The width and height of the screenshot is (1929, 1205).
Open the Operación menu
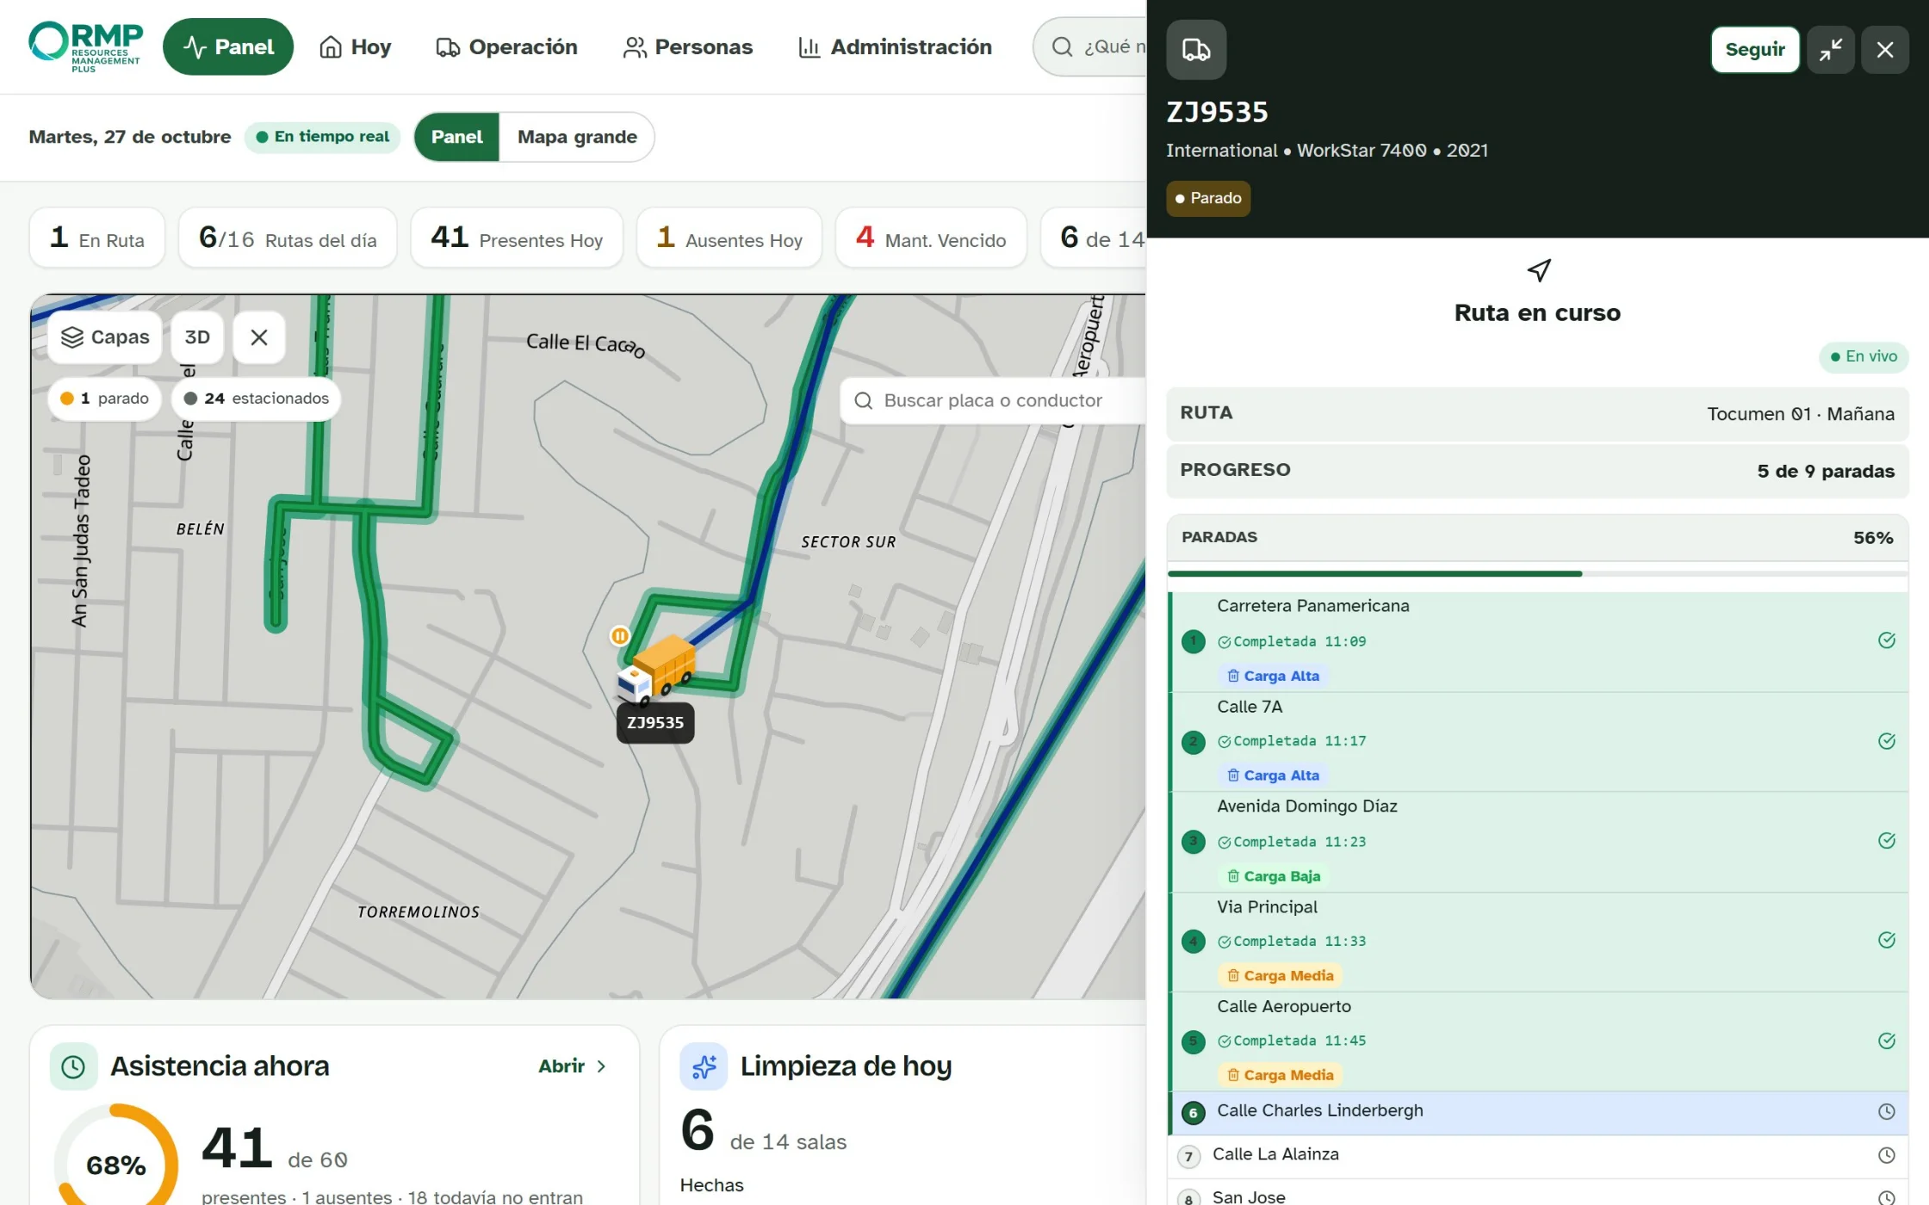coord(506,46)
